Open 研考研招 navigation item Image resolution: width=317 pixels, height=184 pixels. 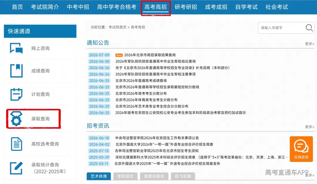click(x=186, y=7)
